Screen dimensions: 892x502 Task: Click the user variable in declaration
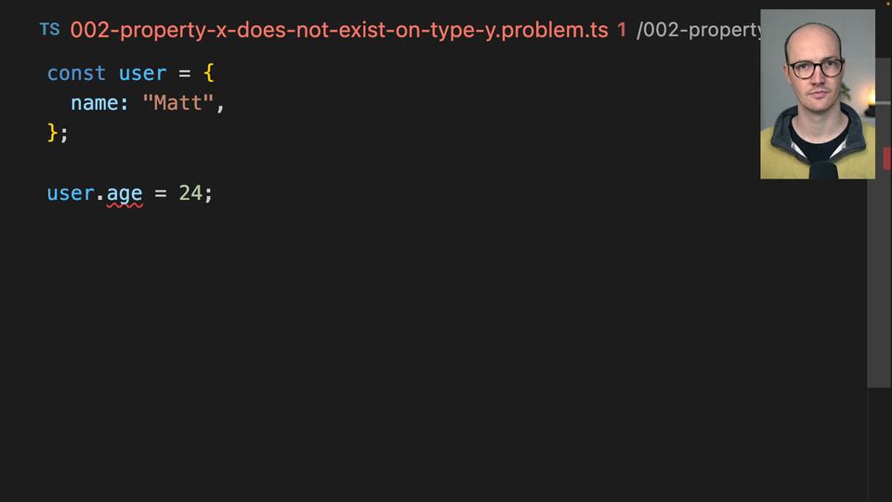(142, 73)
